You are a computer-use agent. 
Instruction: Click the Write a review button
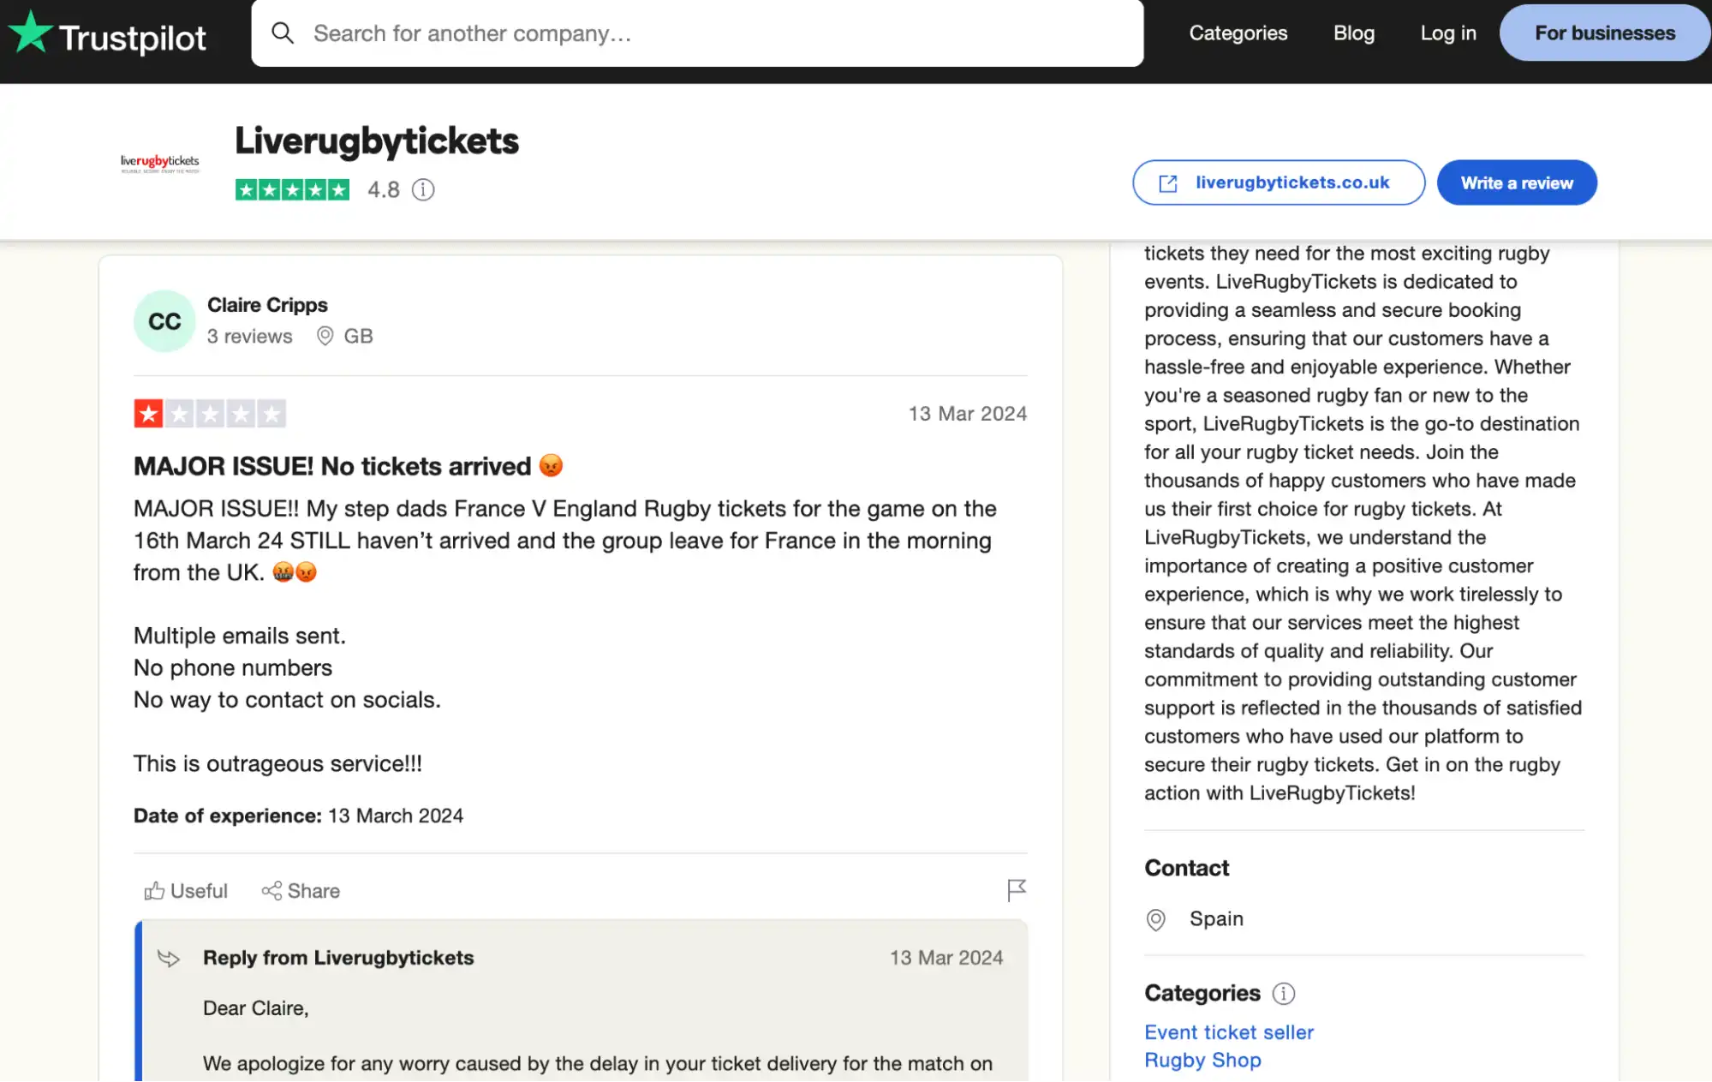1517,182
